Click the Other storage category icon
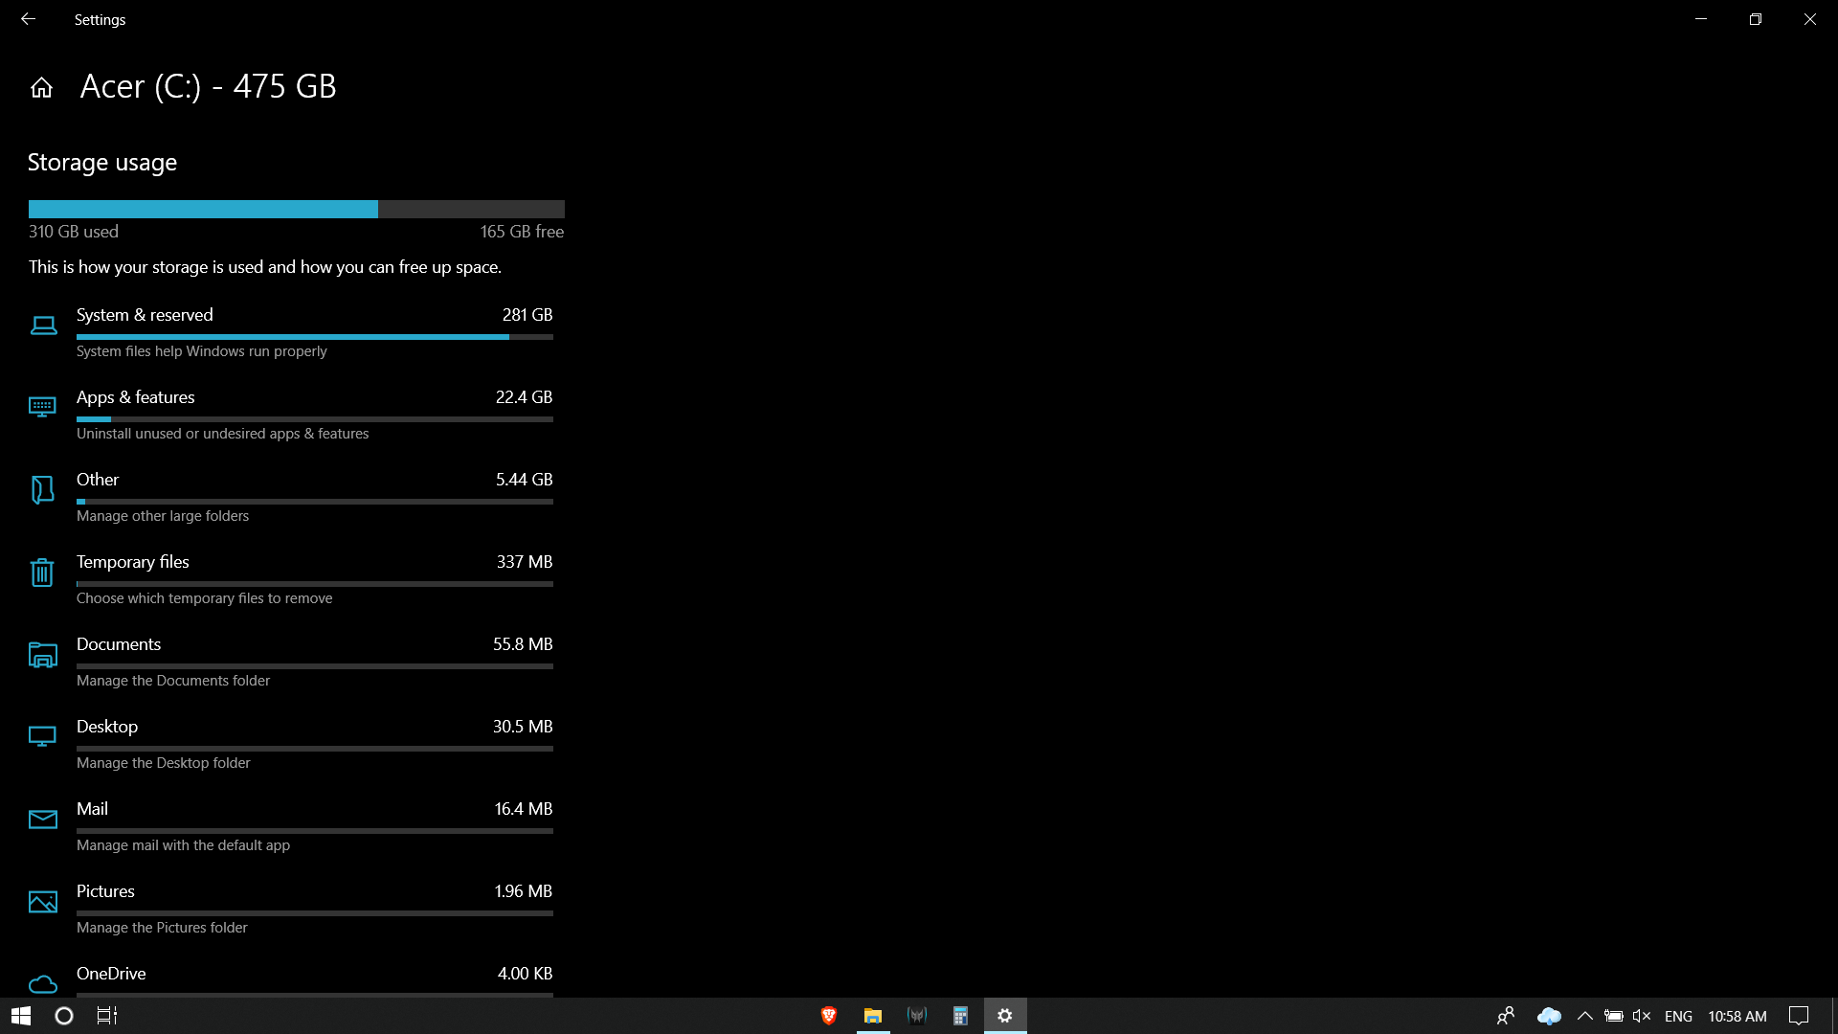Image resolution: width=1838 pixels, height=1034 pixels. click(42, 490)
